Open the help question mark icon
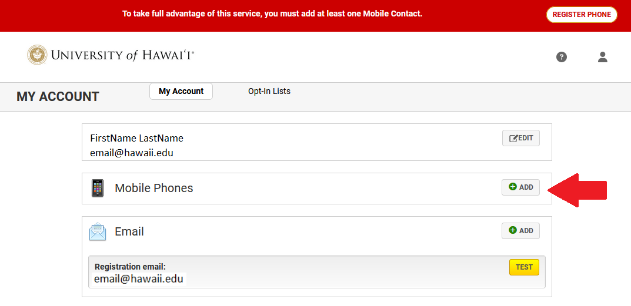The image size is (631, 306). [562, 57]
